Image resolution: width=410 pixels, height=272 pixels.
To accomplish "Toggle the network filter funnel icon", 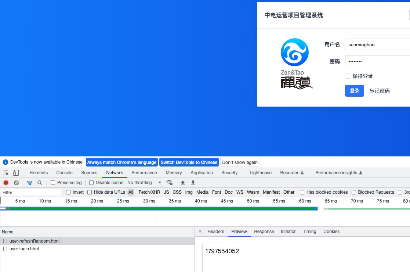I will pyautogui.click(x=30, y=183).
